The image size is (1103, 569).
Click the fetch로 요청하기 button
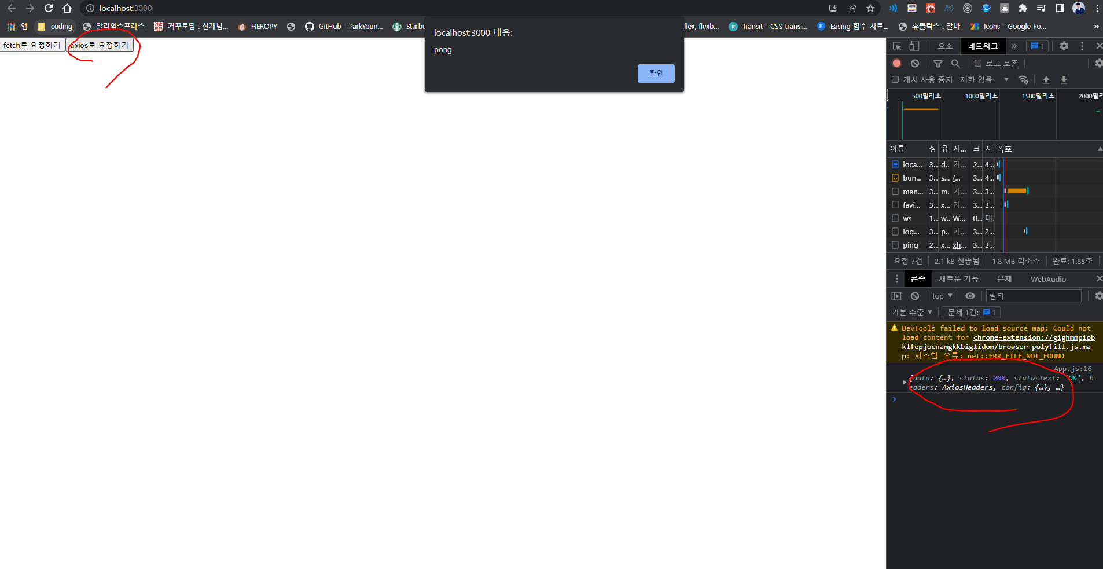(32, 45)
